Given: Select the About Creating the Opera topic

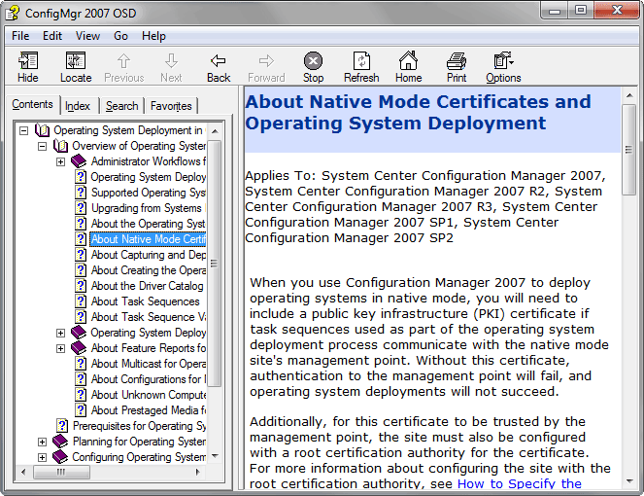Looking at the screenshot, I should click(x=148, y=270).
